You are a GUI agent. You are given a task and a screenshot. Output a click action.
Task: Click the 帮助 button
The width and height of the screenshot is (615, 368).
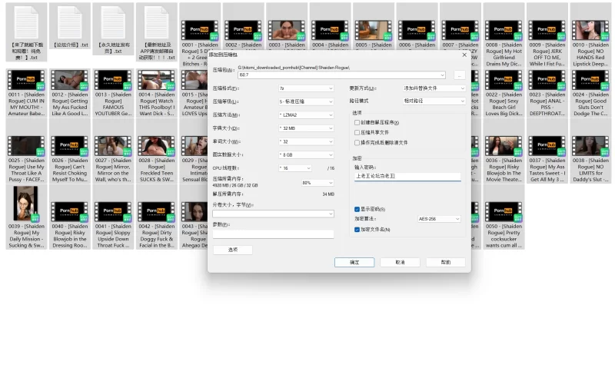[x=446, y=262]
